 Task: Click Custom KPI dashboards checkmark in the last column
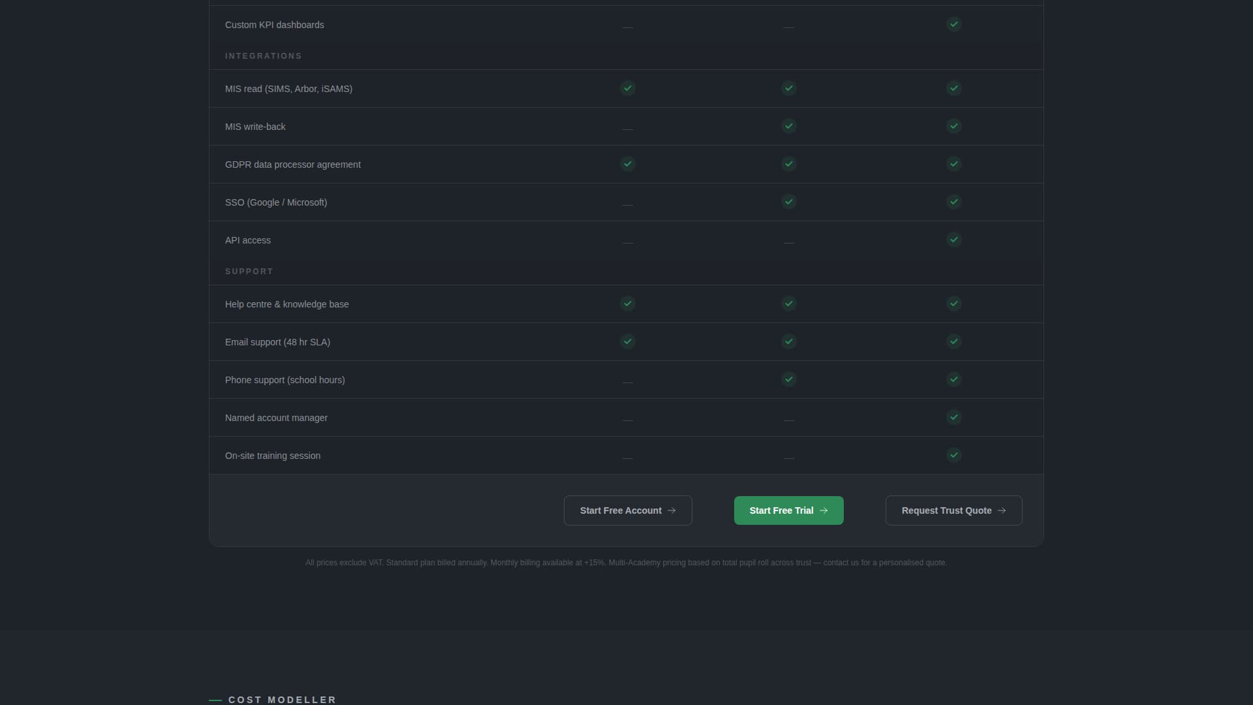pos(953,24)
